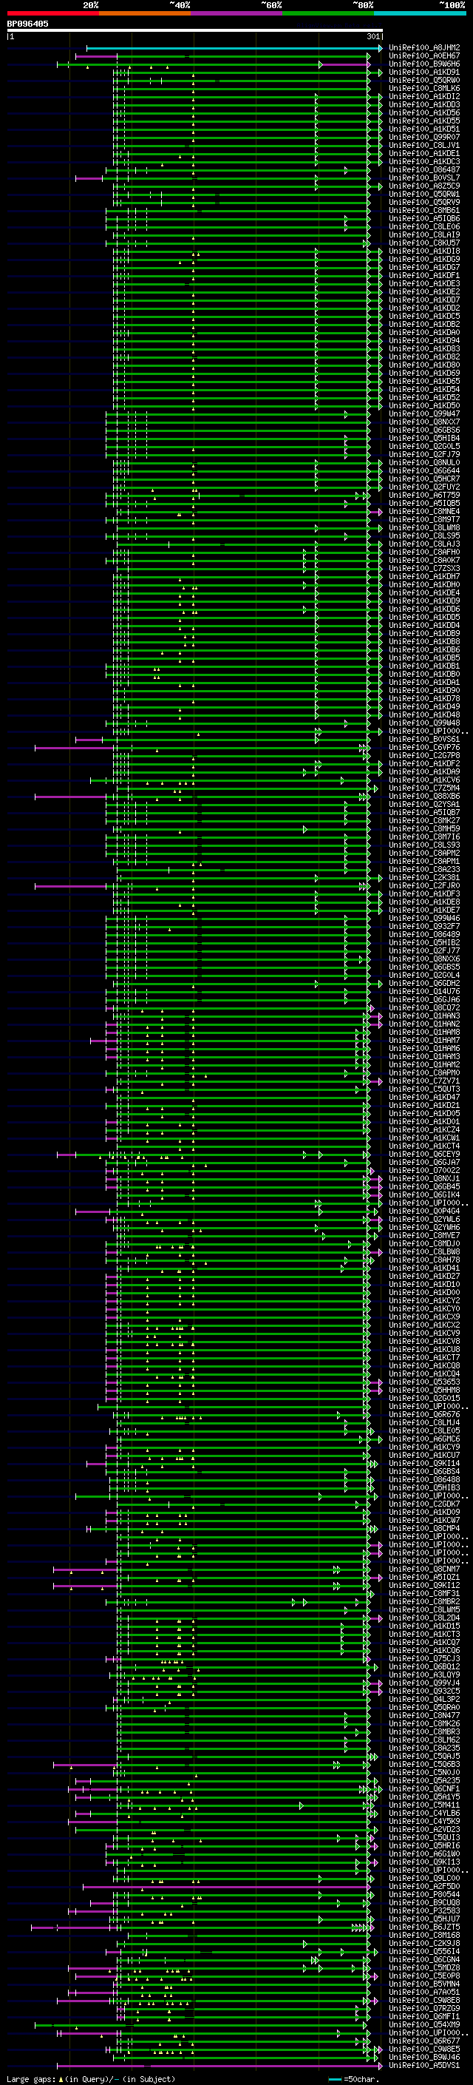Select hit UniRef100_C8A233

424,869
